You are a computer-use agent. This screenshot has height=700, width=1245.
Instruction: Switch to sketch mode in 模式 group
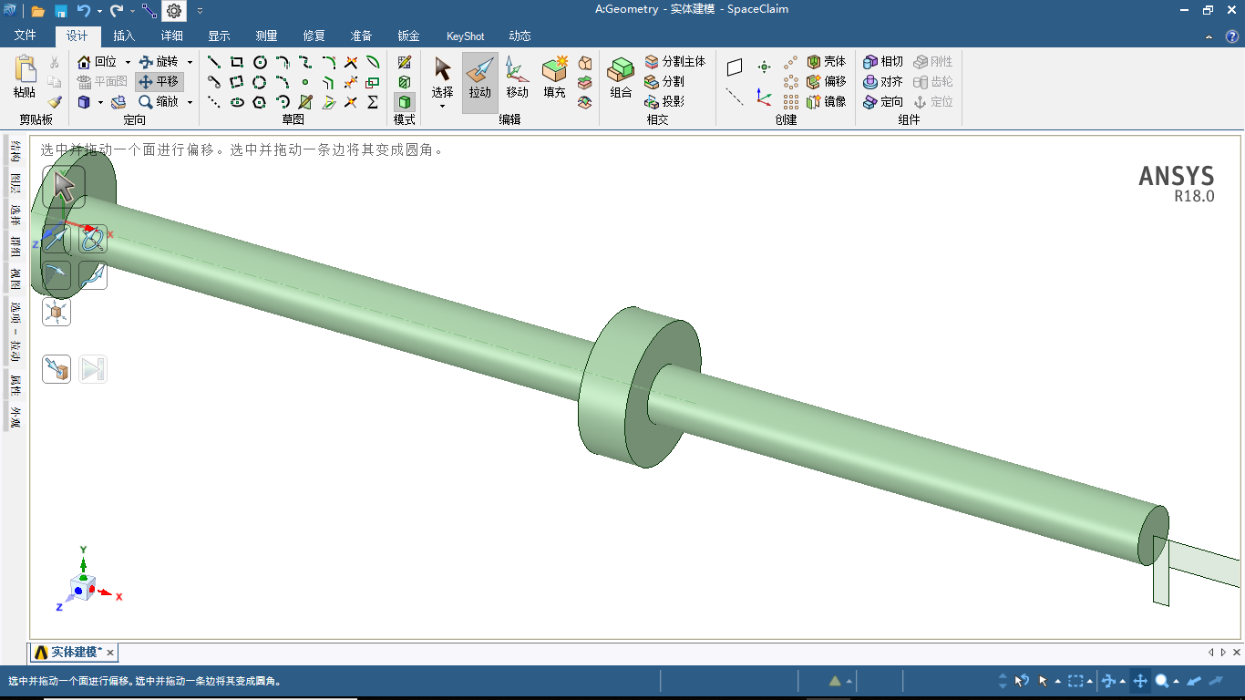pyautogui.click(x=404, y=62)
